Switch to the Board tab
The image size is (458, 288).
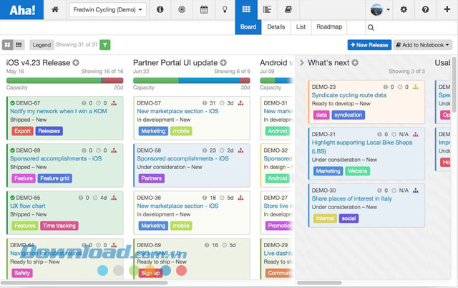tap(248, 27)
